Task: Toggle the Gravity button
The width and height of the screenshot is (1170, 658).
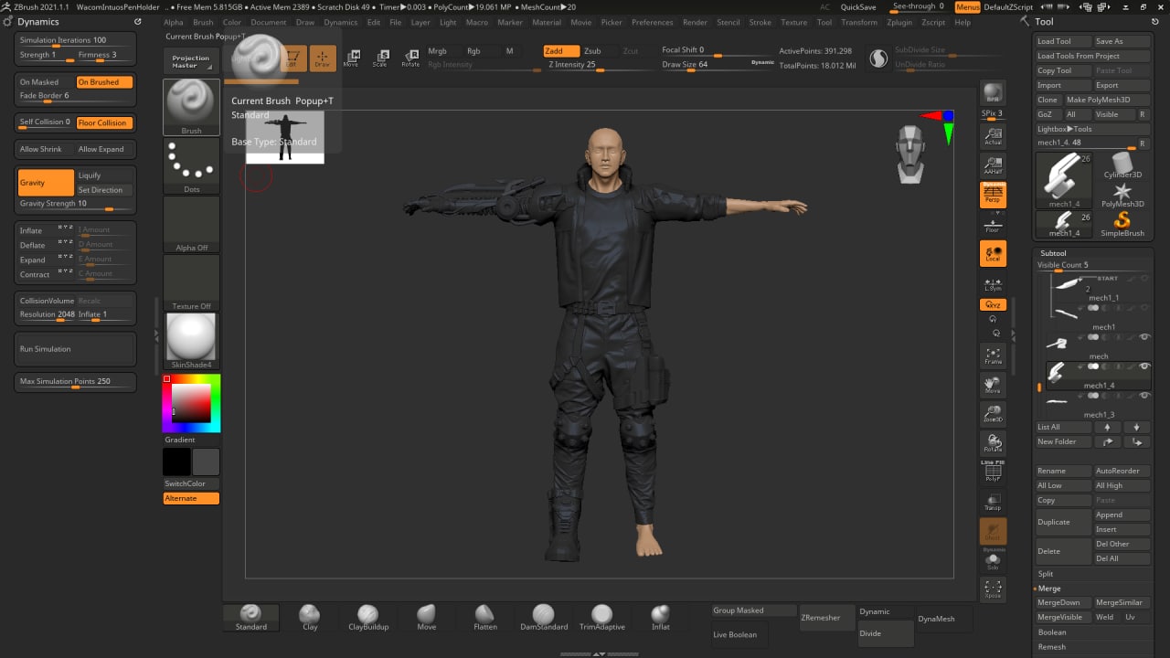Action: (x=46, y=182)
